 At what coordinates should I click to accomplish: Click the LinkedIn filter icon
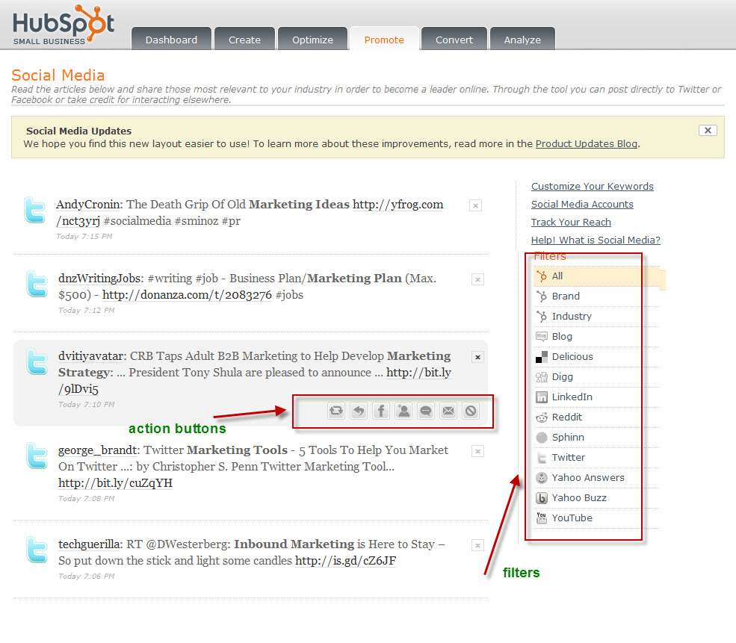pos(542,397)
